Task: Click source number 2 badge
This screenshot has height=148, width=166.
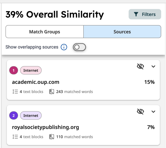Action: tap(13, 116)
